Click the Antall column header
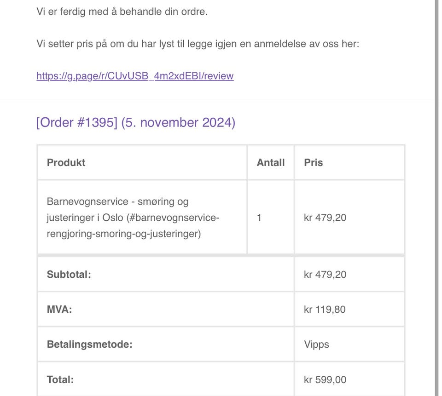The height and width of the screenshot is (396, 442). point(271,162)
